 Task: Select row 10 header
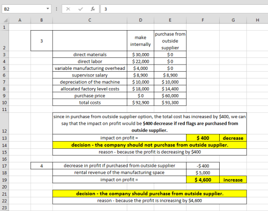pos(4,102)
